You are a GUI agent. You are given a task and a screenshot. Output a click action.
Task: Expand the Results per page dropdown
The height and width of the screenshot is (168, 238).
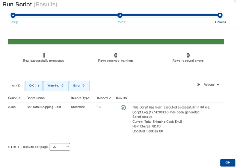(x=60, y=147)
